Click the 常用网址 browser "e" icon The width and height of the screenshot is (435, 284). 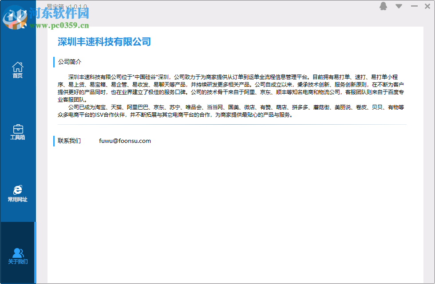(18, 190)
